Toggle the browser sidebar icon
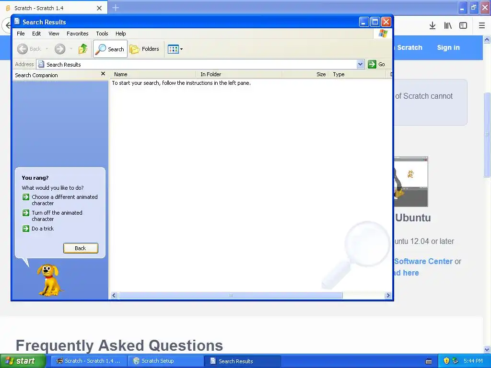The image size is (491, 368). pos(463,26)
